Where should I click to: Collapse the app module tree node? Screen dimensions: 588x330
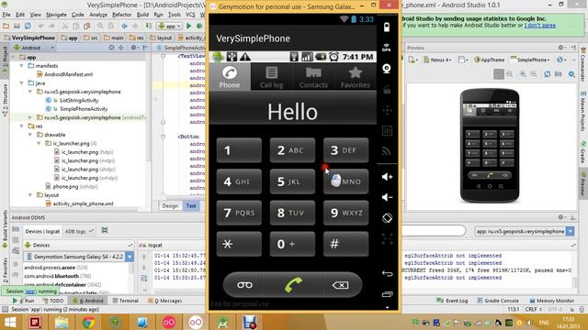coord(14,57)
